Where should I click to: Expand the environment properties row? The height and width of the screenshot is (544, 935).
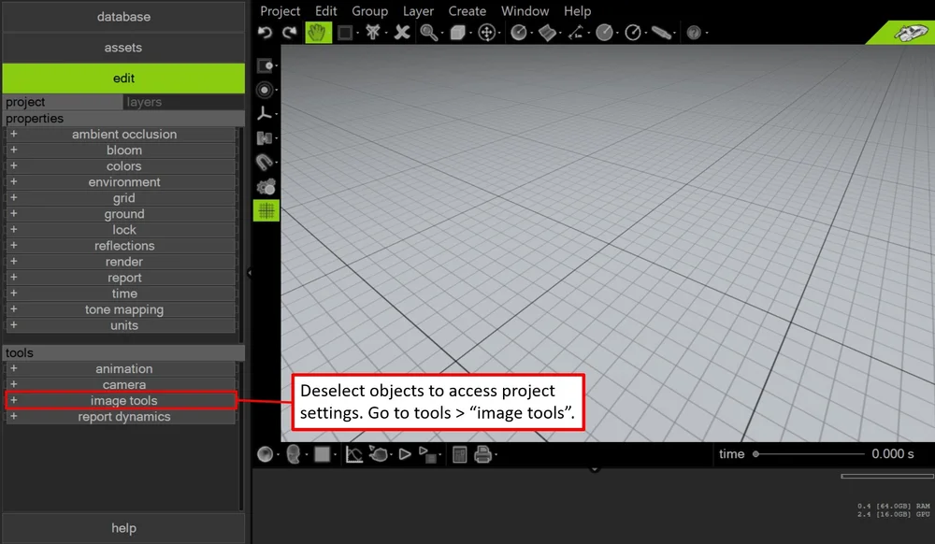coord(120,181)
